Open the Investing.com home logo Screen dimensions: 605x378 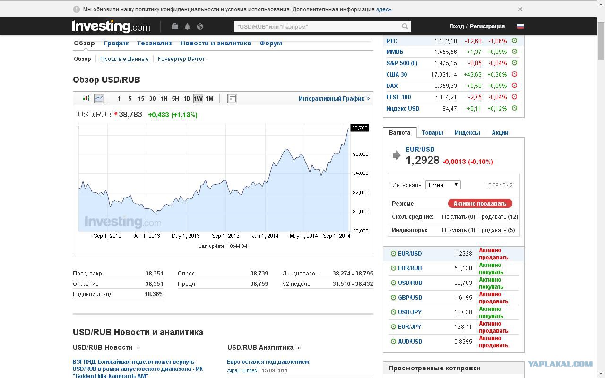[x=111, y=26]
